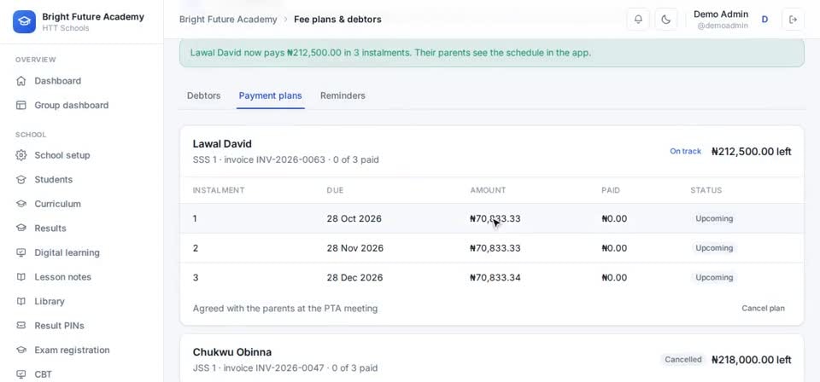
Task: Go to Bright Future Academy breadcrumb link
Action: [x=228, y=20]
